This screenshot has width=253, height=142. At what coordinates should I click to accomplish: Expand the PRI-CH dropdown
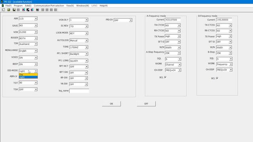point(130,20)
